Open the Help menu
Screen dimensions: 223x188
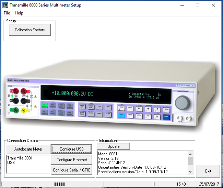[x=19, y=13]
